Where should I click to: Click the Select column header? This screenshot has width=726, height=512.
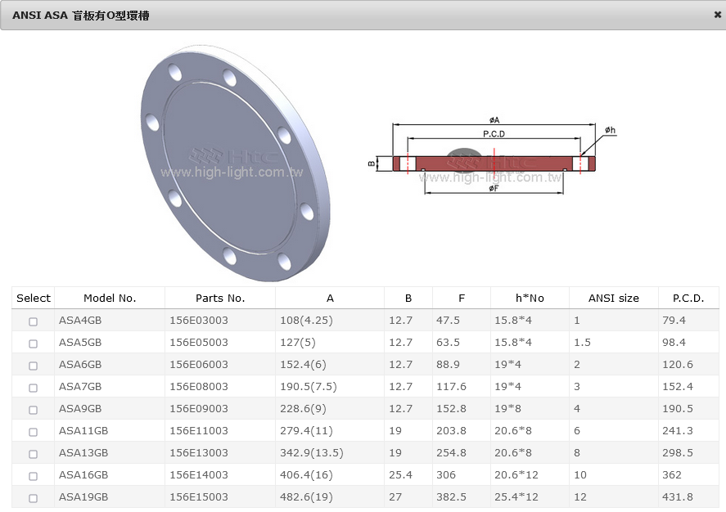34,299
